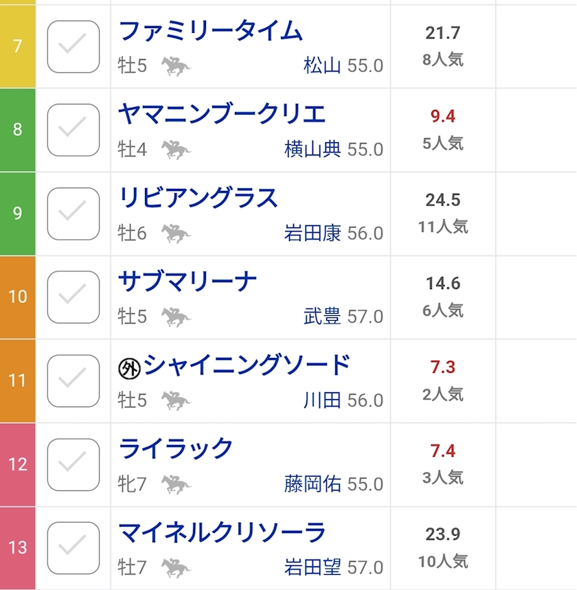This screenshot has height=590, width=577.
Task: Check the box for horse number 7
Action: coord(73,47)
